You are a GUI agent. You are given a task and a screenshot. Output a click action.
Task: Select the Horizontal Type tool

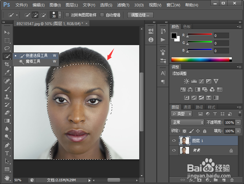tap(7, 153)
